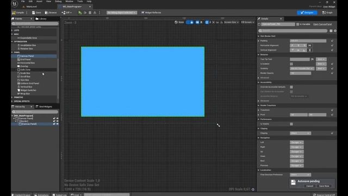Select Size Box in the Palette
The height and width of the screenshot is (196, 348).
pyautogui.click(x=24, y=80)
